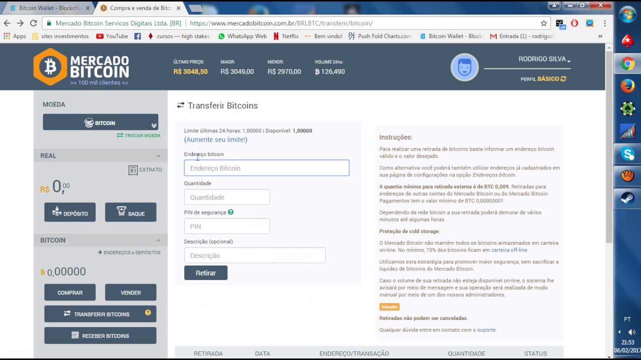Viewport: 641px width, 360px height.
Task: Open the Push Fold Charts.com bookmark
Action: tap(380, 36)
